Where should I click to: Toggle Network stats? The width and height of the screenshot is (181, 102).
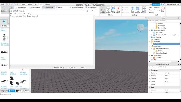[157, 7]
